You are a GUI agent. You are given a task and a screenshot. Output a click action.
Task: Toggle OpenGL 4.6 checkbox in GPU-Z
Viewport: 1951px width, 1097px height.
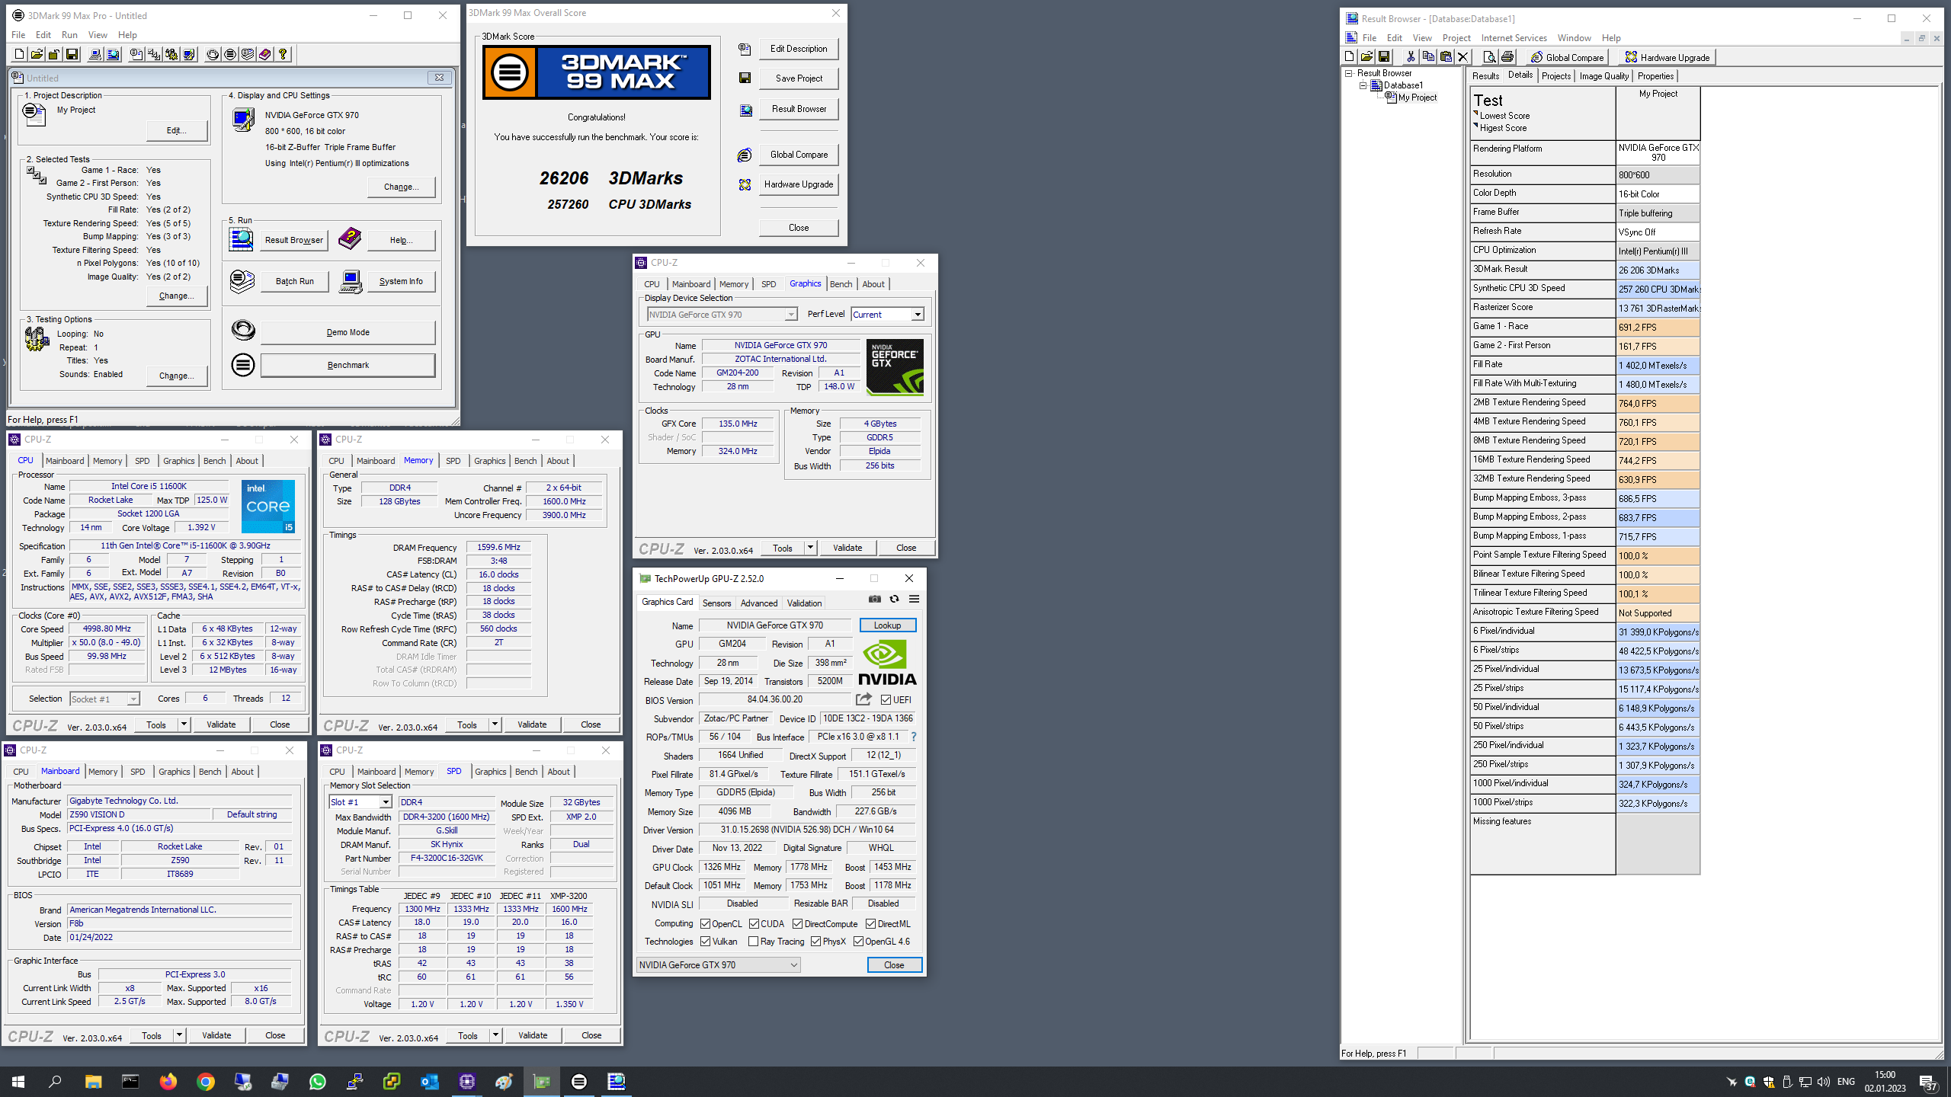[859, 942]
